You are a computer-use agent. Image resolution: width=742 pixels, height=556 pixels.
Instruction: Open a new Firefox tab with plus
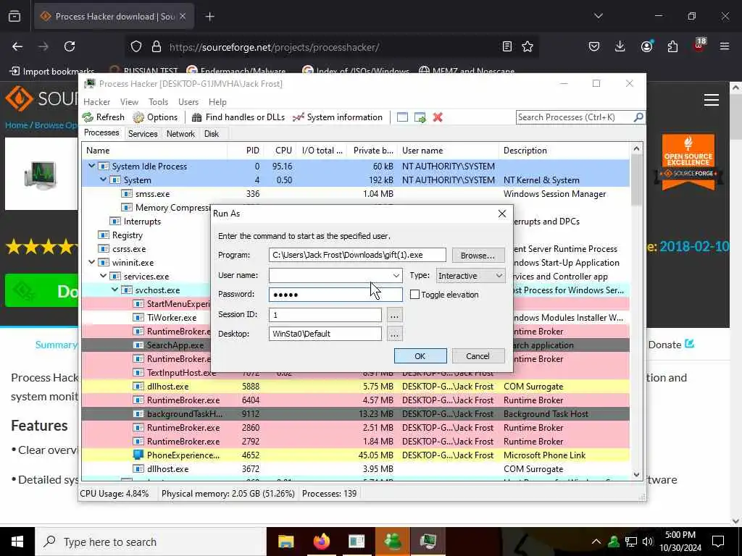click(209, 17)
